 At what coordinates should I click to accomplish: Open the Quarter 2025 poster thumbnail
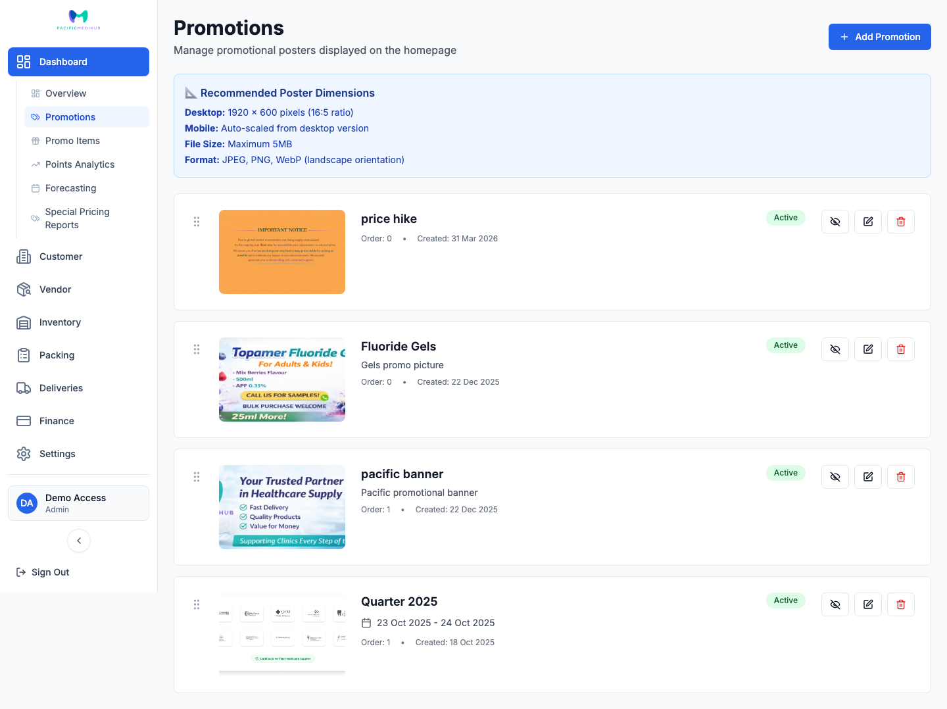tap(282, 635)
